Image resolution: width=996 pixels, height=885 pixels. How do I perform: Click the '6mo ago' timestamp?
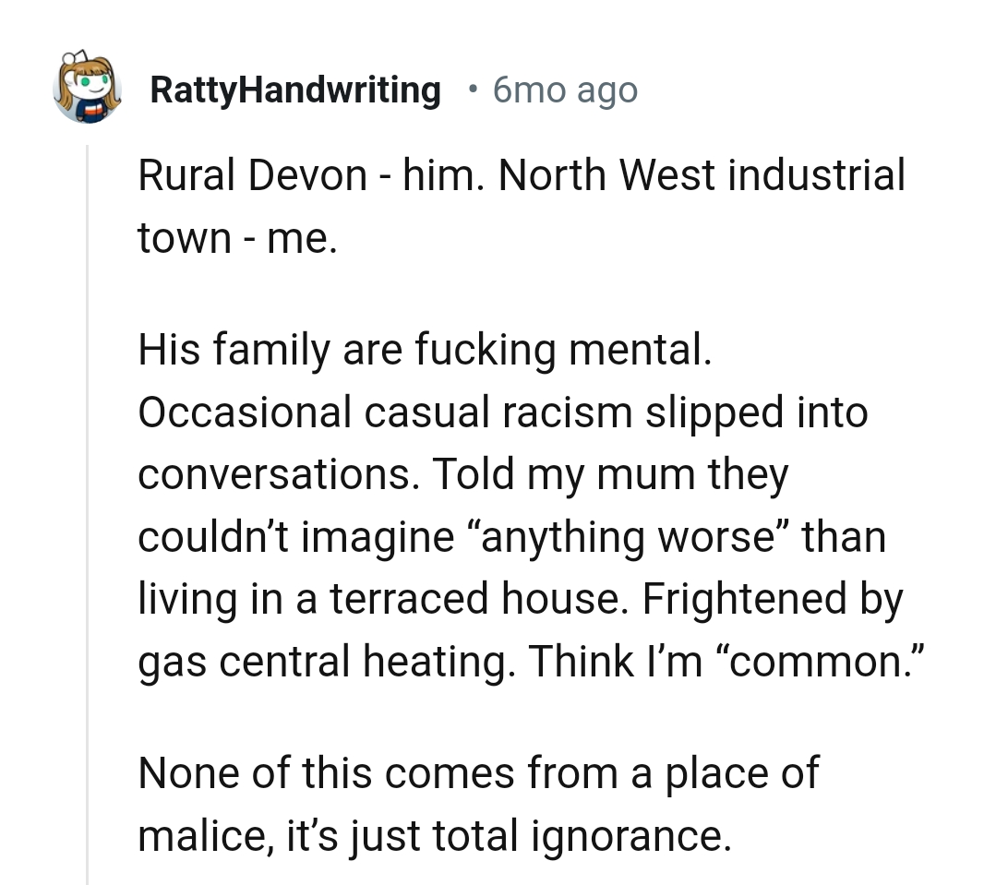[x=565, y=90]
